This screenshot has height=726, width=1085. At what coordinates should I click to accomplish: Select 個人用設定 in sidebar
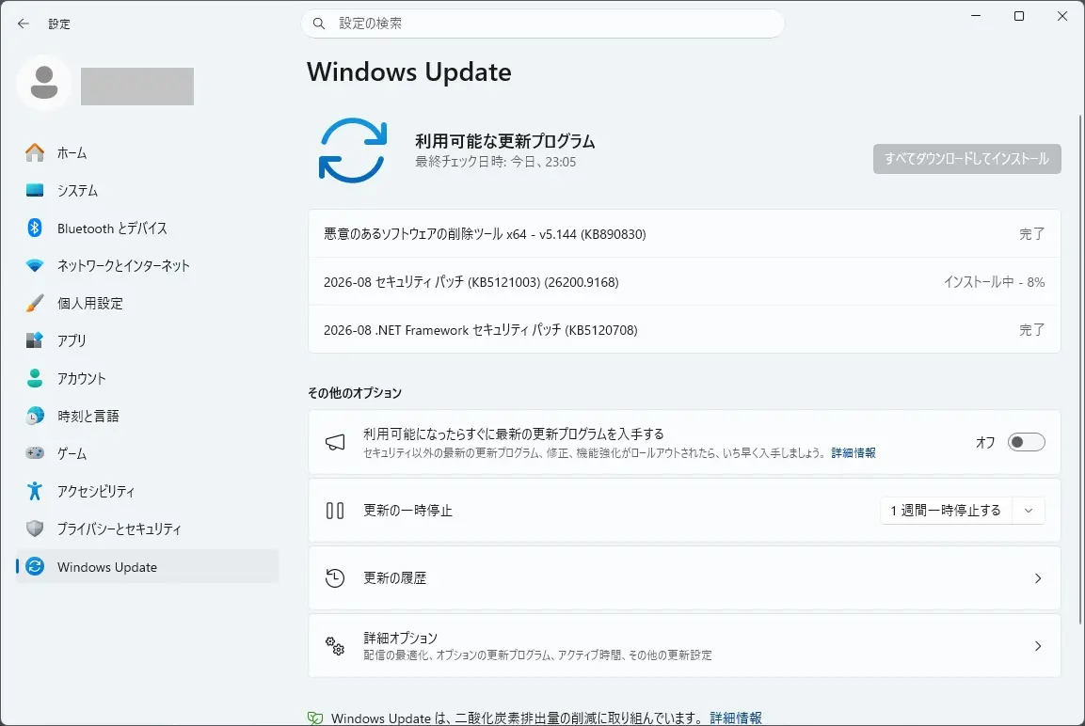click(148, 303)
